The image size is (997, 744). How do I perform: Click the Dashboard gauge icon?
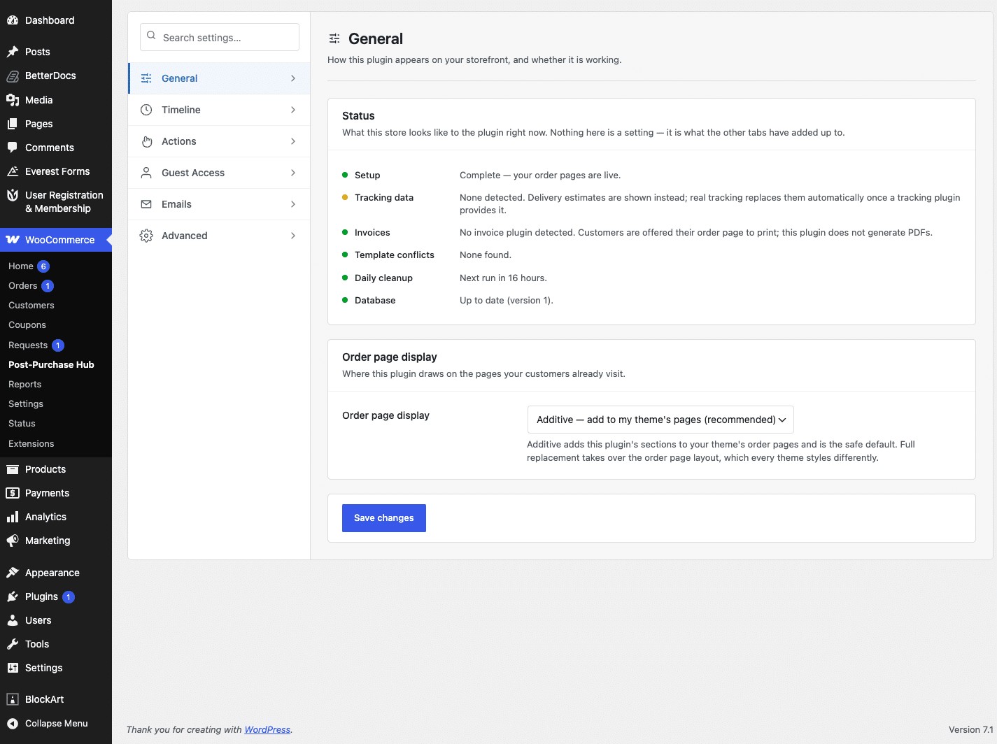pos(13,20)
